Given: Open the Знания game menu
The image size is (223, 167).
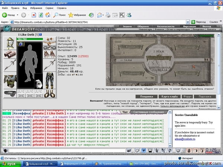Looking at the screenshot, I should pos(127,26).
